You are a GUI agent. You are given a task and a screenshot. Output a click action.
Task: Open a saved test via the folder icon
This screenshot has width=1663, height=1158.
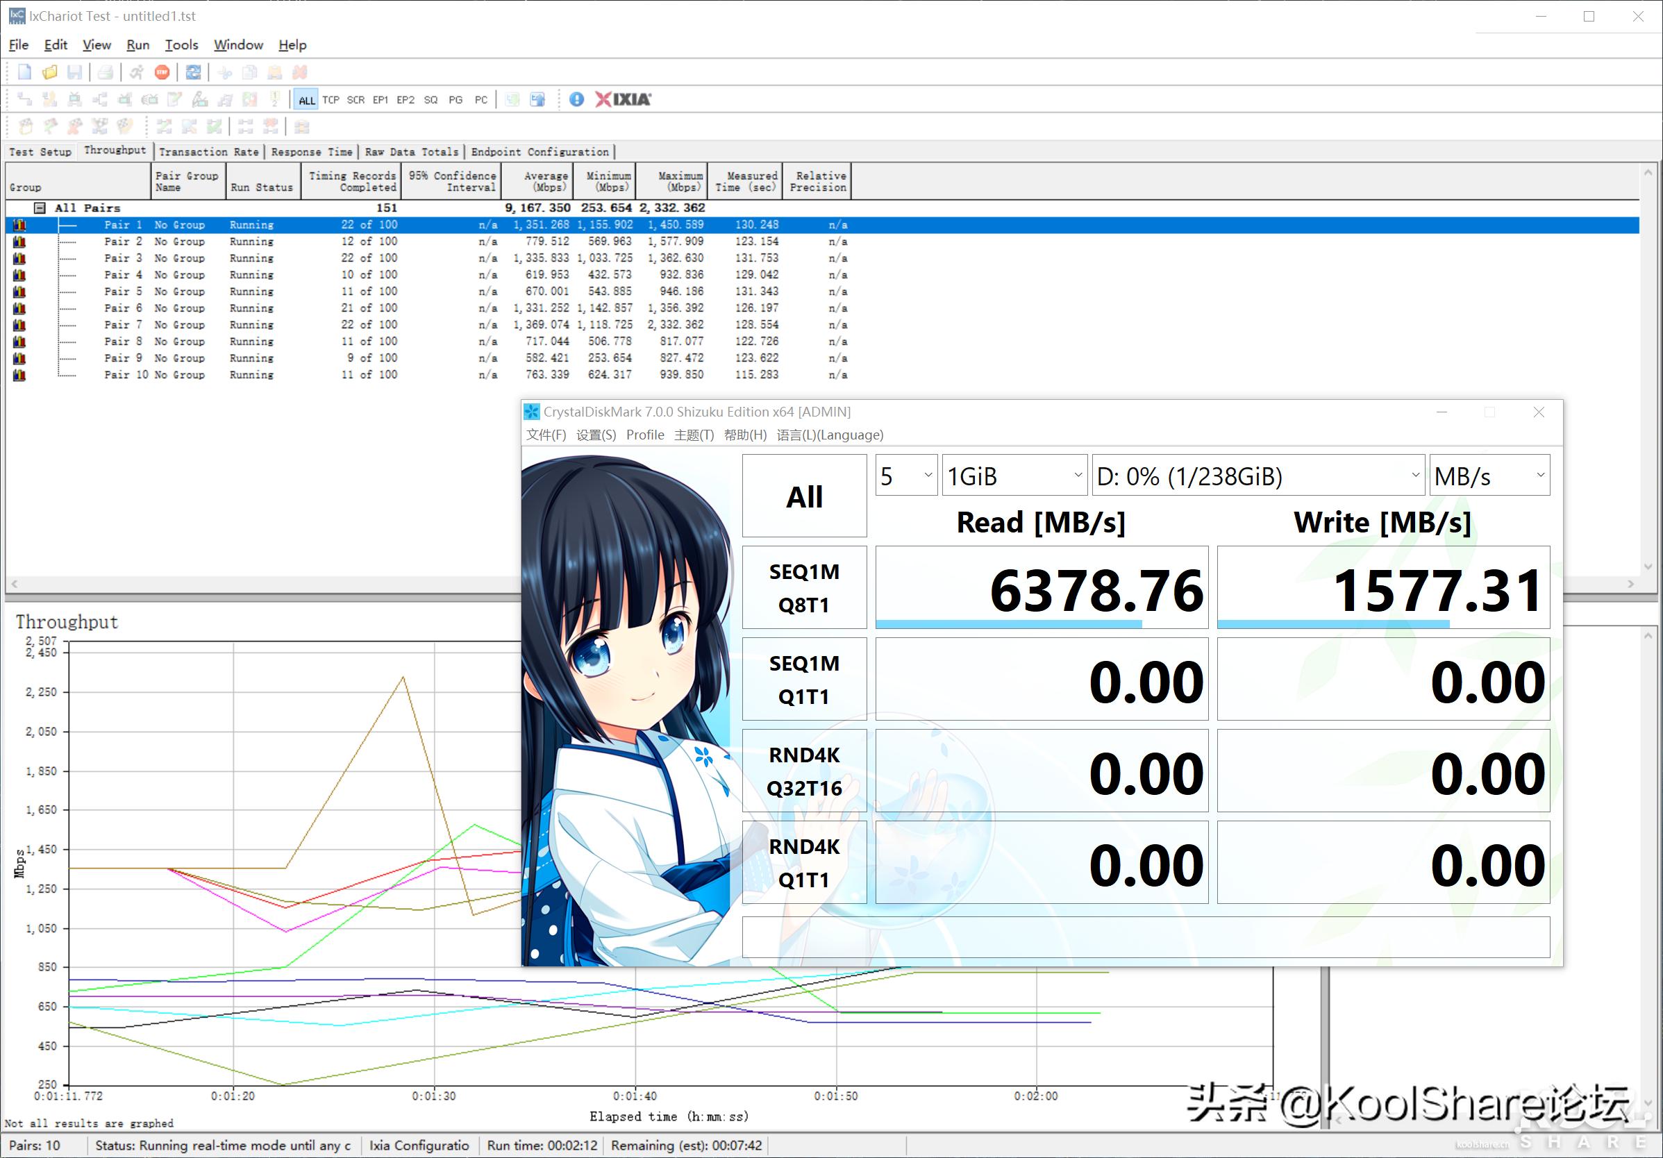coord(49,72)
